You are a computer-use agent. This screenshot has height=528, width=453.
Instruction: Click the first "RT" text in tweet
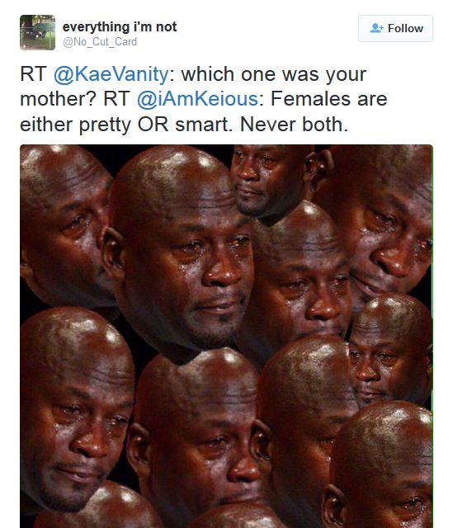(33, 74)
